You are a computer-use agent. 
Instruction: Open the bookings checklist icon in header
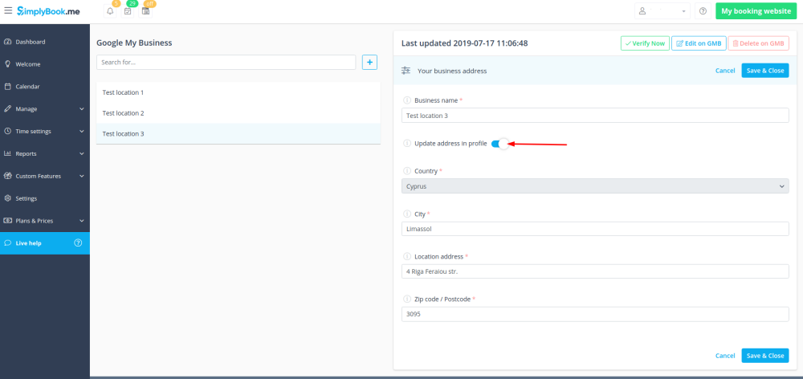click(x=128, y=11)
